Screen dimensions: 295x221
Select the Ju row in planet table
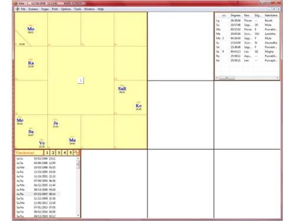[x=247, y=42]
